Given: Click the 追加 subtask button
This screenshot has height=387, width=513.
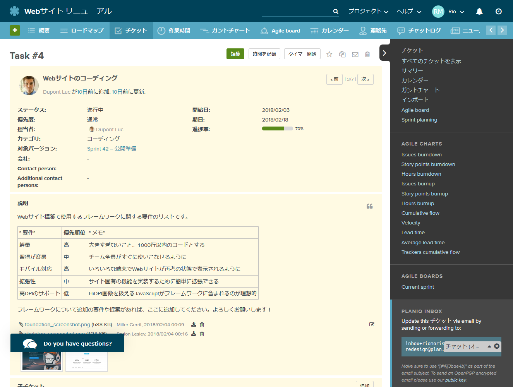Looking at the screenshot, I should 365,385.
